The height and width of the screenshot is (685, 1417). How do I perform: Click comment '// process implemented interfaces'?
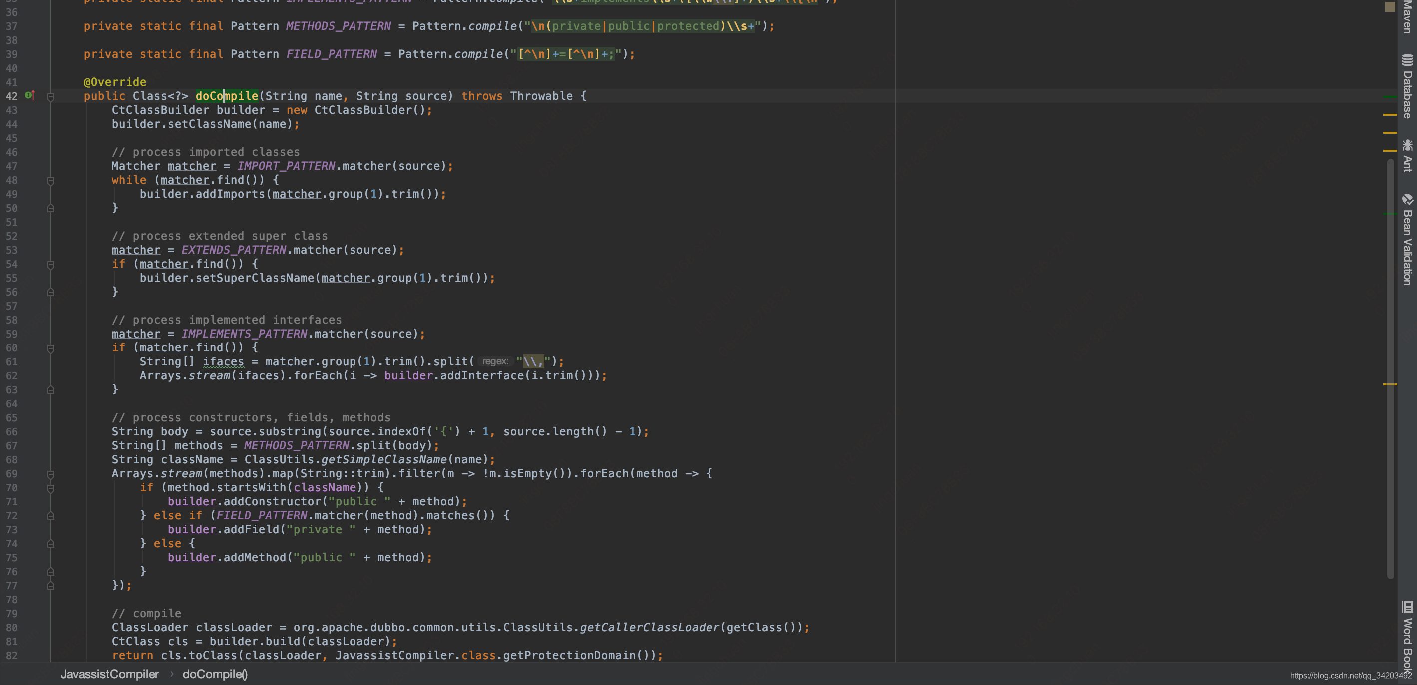click(227, 320)
